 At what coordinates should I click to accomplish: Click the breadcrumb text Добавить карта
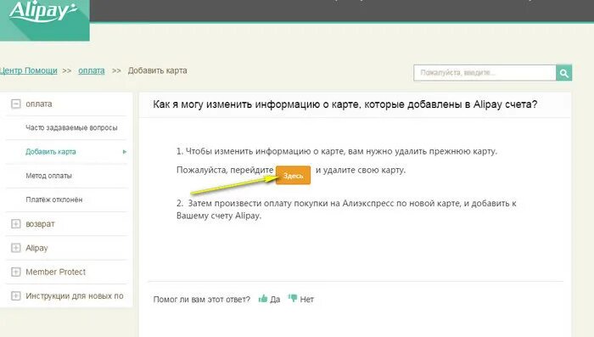(x=158, y=70)
